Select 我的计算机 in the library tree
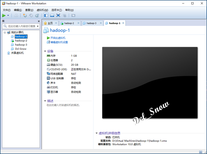Image resolution: width=207 pixels, height=154 pixels. click(x=17, y=32)
